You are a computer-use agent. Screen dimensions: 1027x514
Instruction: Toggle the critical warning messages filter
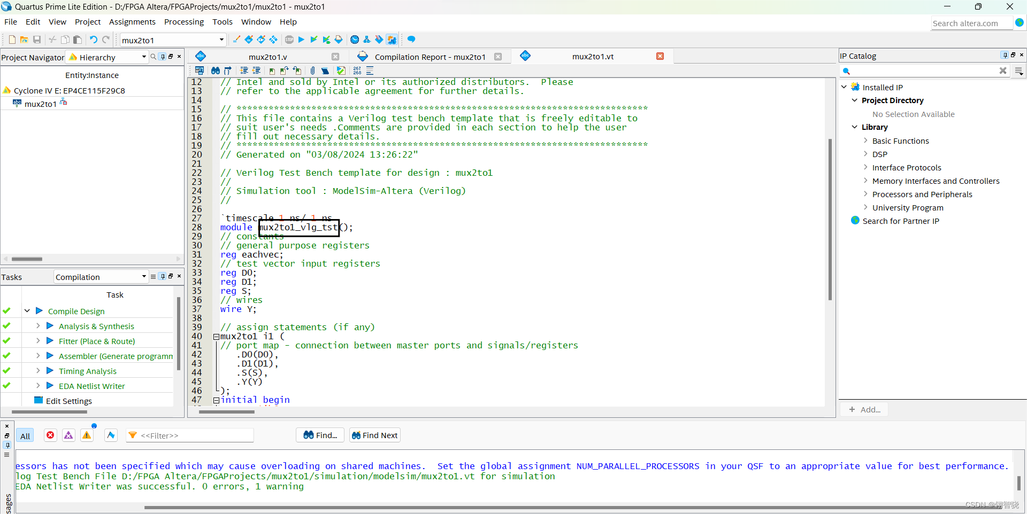point(68,435)
